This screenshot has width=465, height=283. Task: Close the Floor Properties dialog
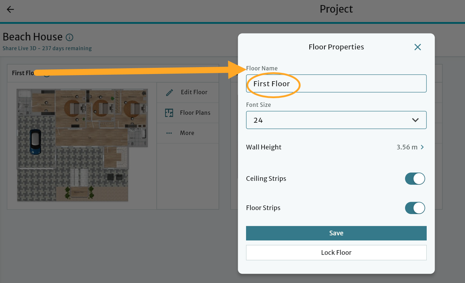(x=418, y=47)
